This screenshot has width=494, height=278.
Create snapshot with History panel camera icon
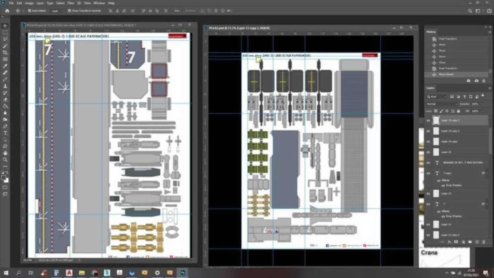[x=476, y=81]
